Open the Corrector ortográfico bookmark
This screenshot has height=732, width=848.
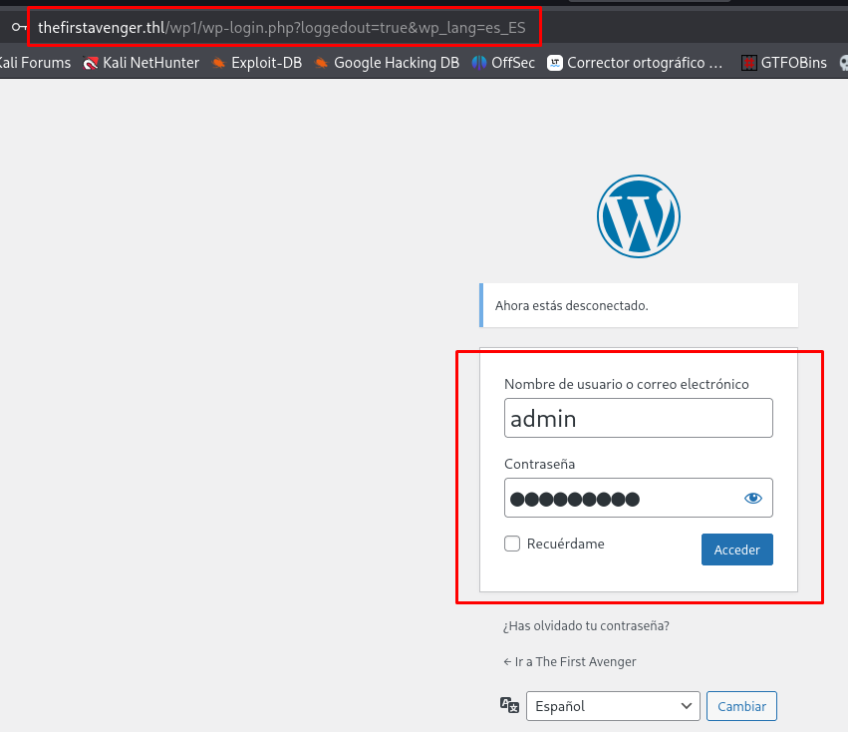[x=635, y=63]
